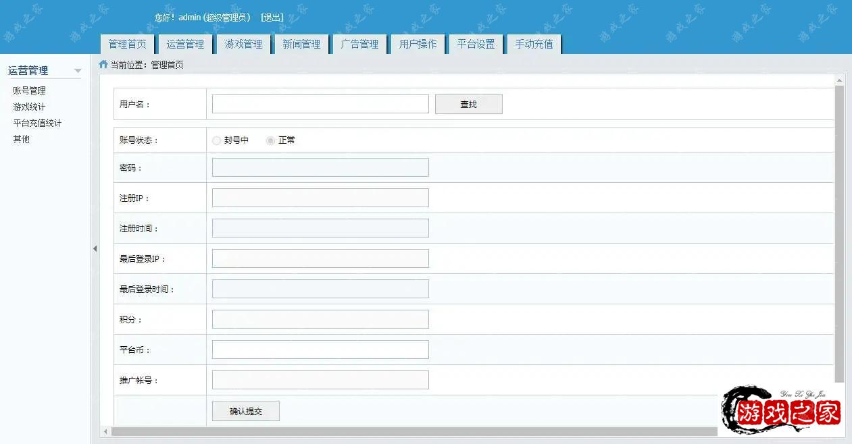Open the 其他 sidebar item
The width and height of the screenshot is (852, 444).
tap(21, 139)
